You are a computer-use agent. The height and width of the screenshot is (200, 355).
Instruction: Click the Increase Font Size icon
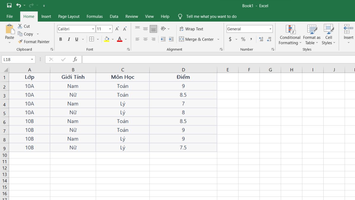point(117,29)
